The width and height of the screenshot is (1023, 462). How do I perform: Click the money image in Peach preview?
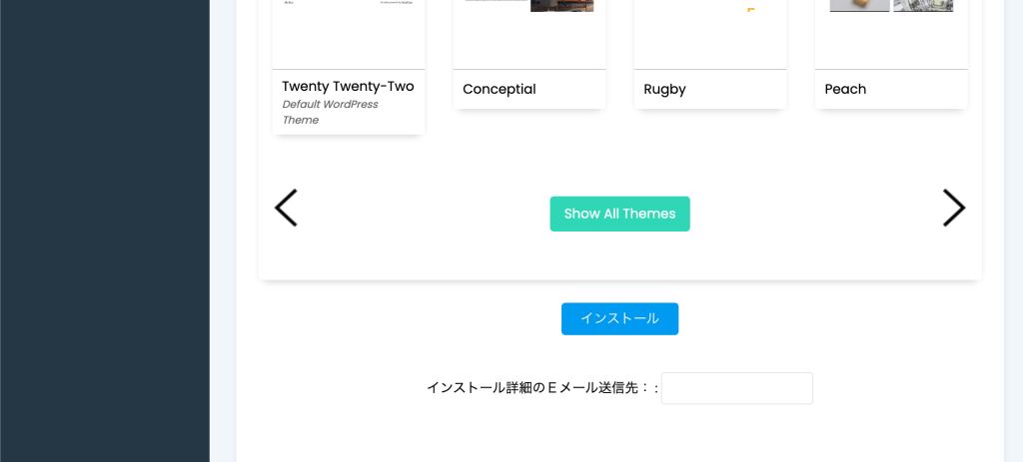pyautogui.click(x=923, y=5)
